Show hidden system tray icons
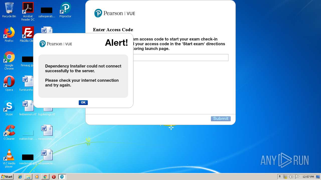Image resolution: width=321 pixels, height=180 pixels. tap(280, 177)
